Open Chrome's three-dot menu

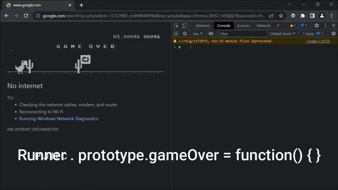point(332,16)
